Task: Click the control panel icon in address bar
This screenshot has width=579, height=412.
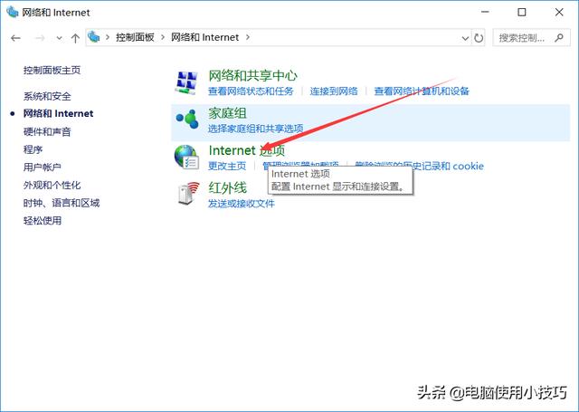Action: [94, 37]
